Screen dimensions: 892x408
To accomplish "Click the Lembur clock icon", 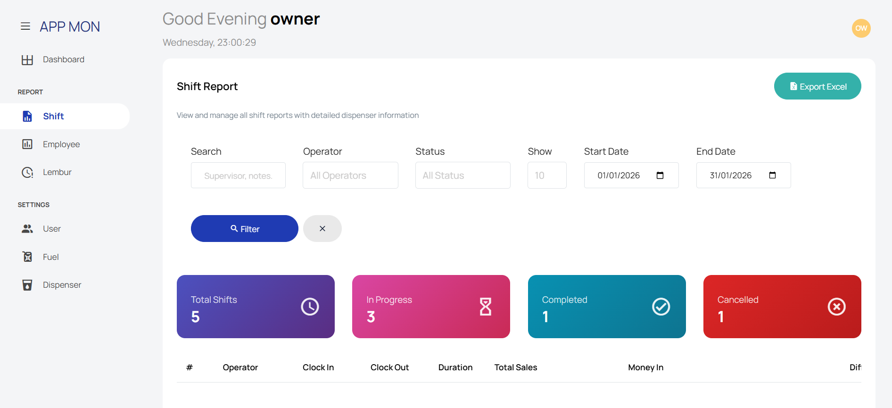I will (27, 173).
